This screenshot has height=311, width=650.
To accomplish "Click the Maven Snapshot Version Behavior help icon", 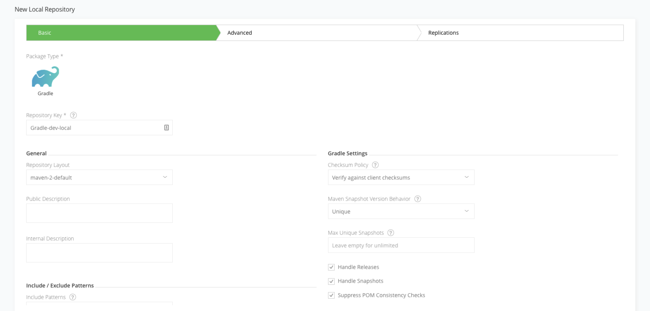I will (417, 198).
